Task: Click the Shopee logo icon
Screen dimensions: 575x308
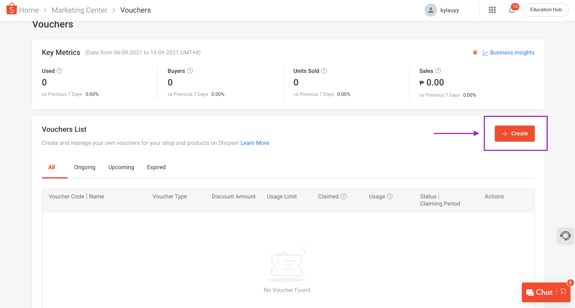Action: [x=12, y=9]
